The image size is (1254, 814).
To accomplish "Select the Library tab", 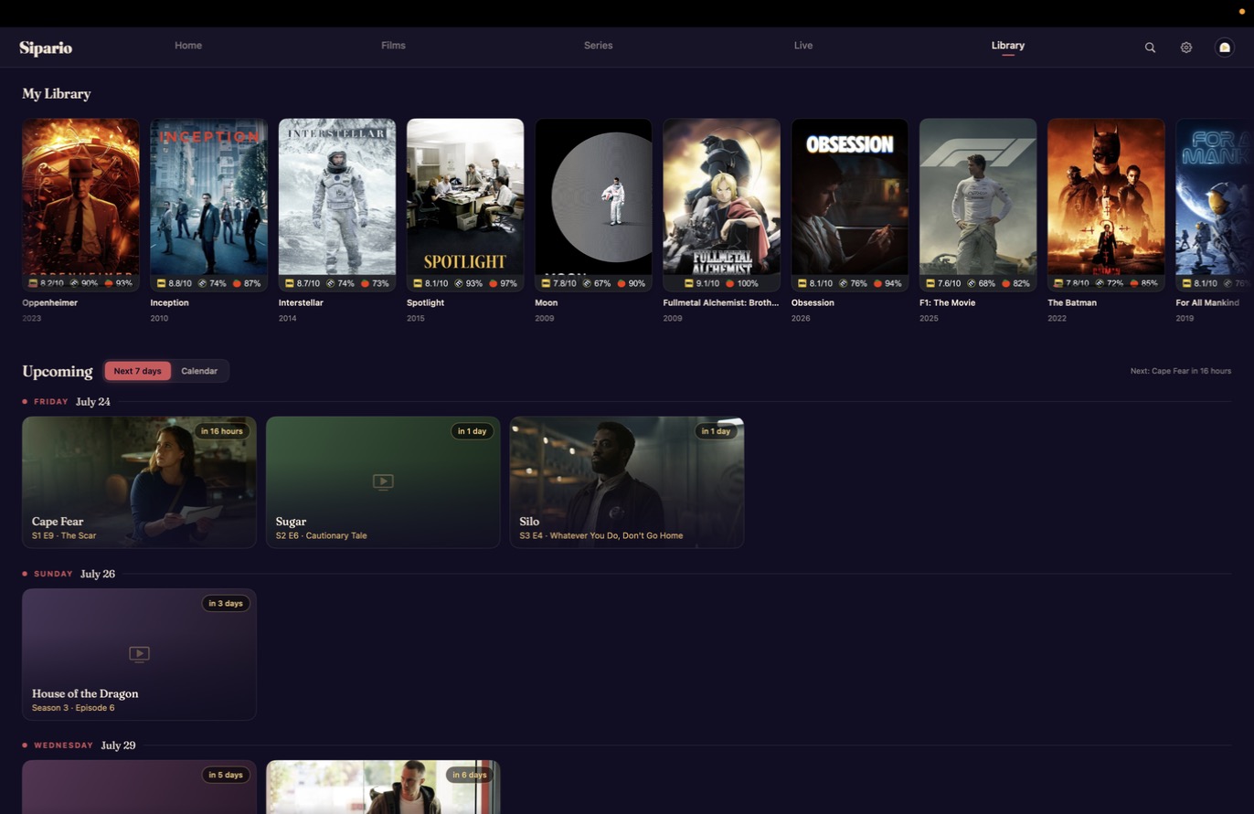I will tap(1008, 46).
